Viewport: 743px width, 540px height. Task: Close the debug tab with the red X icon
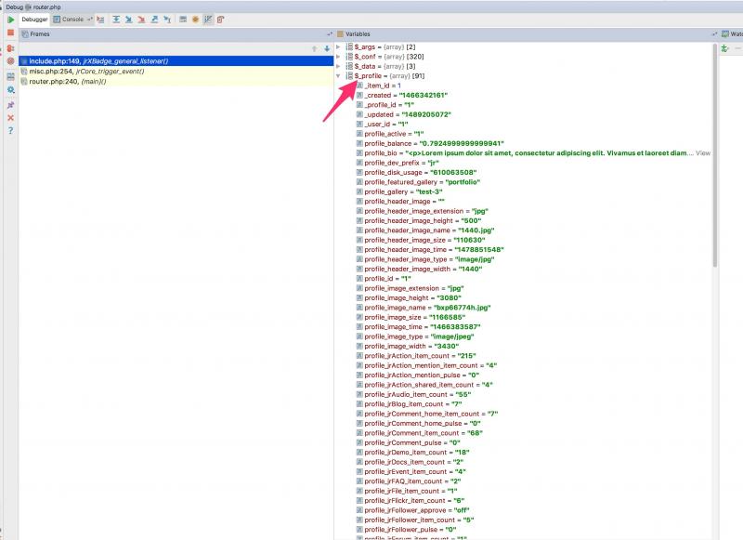[x=10, y=117]
